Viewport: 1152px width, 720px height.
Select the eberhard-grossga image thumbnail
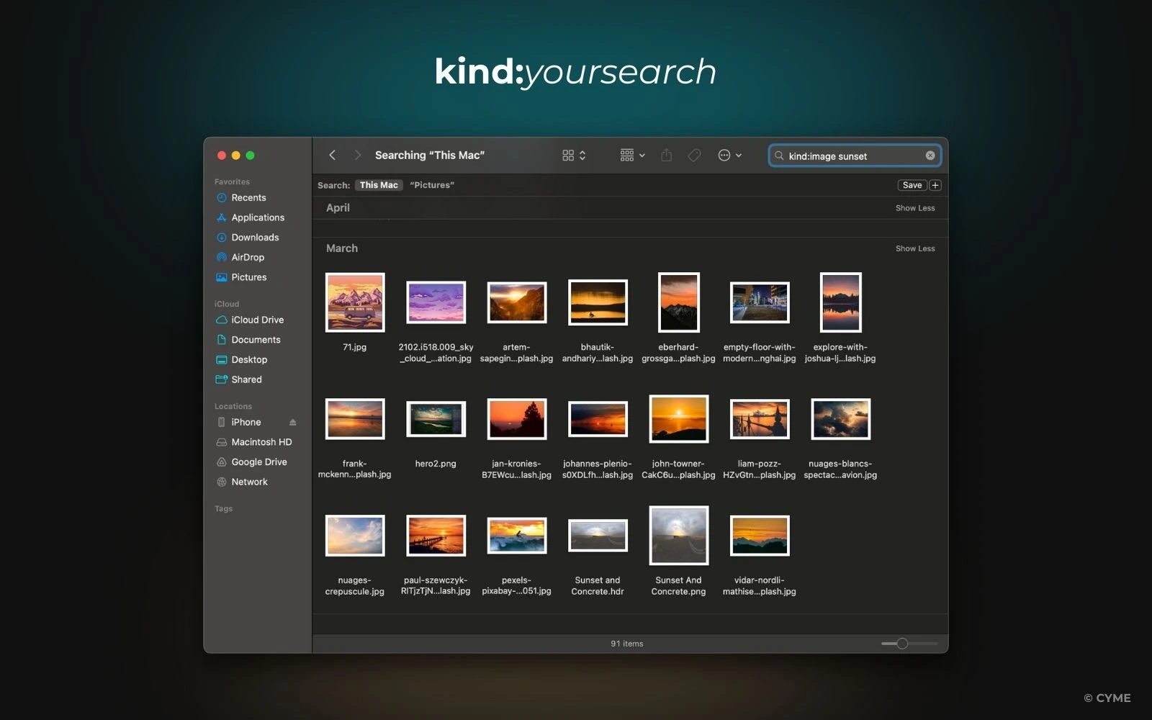(x=679, y=302)
